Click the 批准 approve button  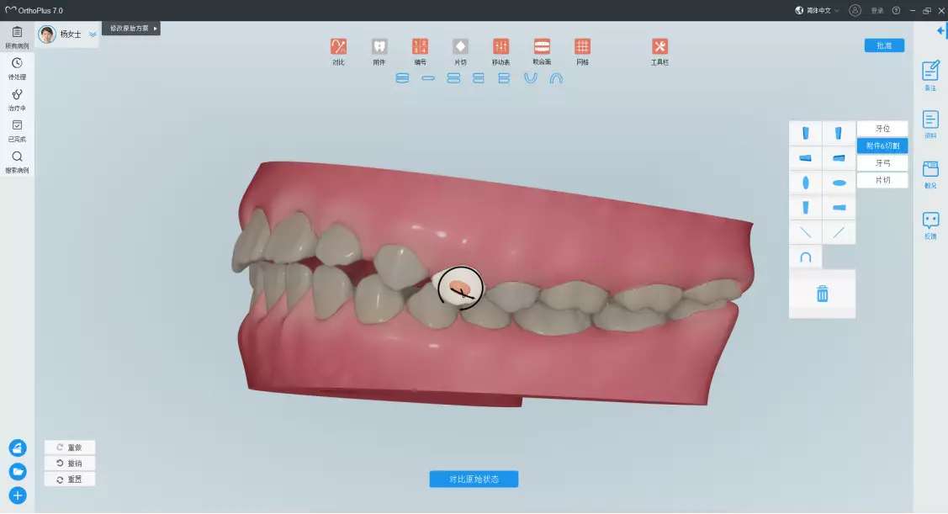tap(884, 45)
